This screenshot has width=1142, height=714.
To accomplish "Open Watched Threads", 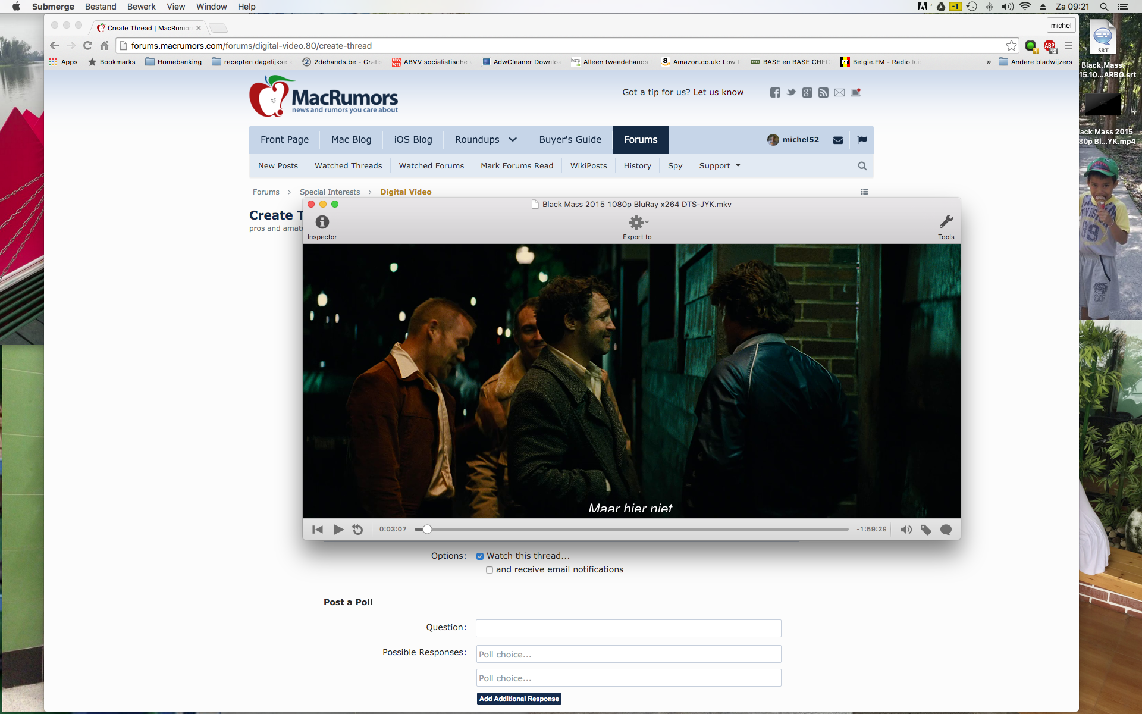I will pyautogui.click(x=348, y=165).
